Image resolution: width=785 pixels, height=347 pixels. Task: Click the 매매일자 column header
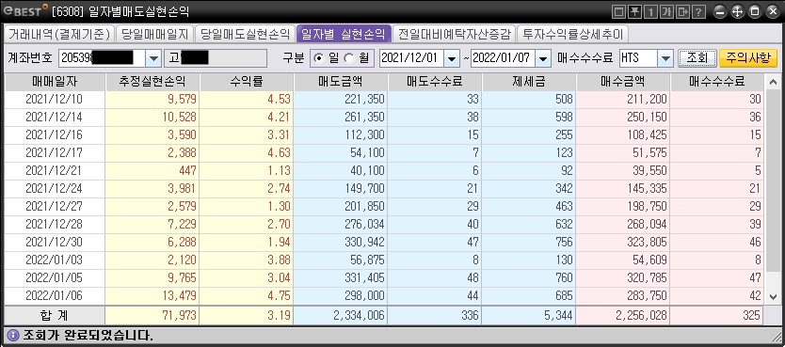point(55,82)
